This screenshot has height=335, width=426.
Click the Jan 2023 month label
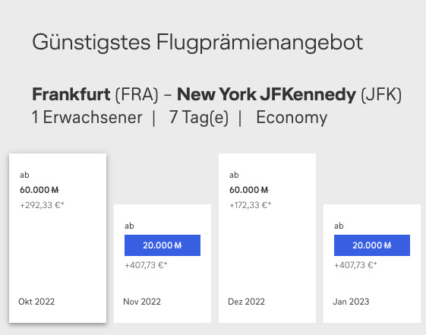pyautogui.click(x=351, y=302)
